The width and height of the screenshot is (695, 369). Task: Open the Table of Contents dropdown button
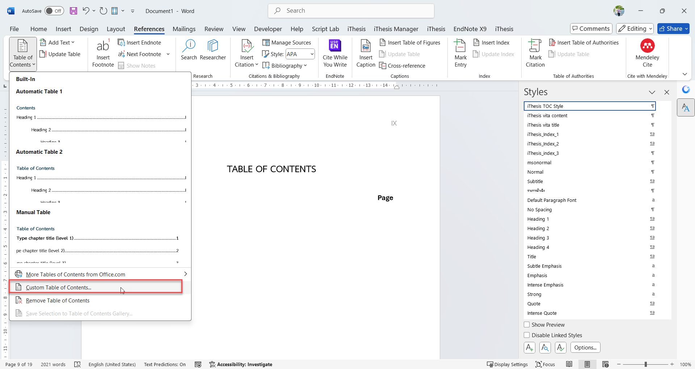click(x=23, y=54)
